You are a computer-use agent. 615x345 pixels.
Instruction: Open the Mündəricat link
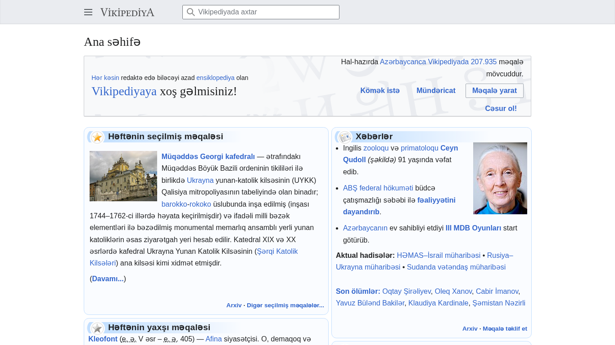coord(436,91)
